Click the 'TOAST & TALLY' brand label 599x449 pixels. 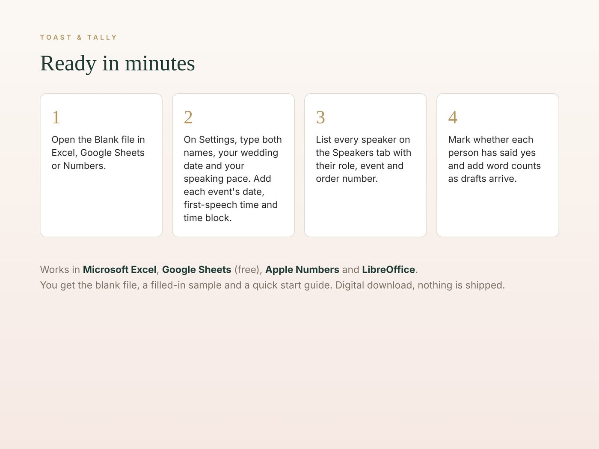pos(78,38)
